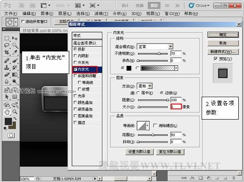Open the Window (窗口) menu

pos(172,14)
